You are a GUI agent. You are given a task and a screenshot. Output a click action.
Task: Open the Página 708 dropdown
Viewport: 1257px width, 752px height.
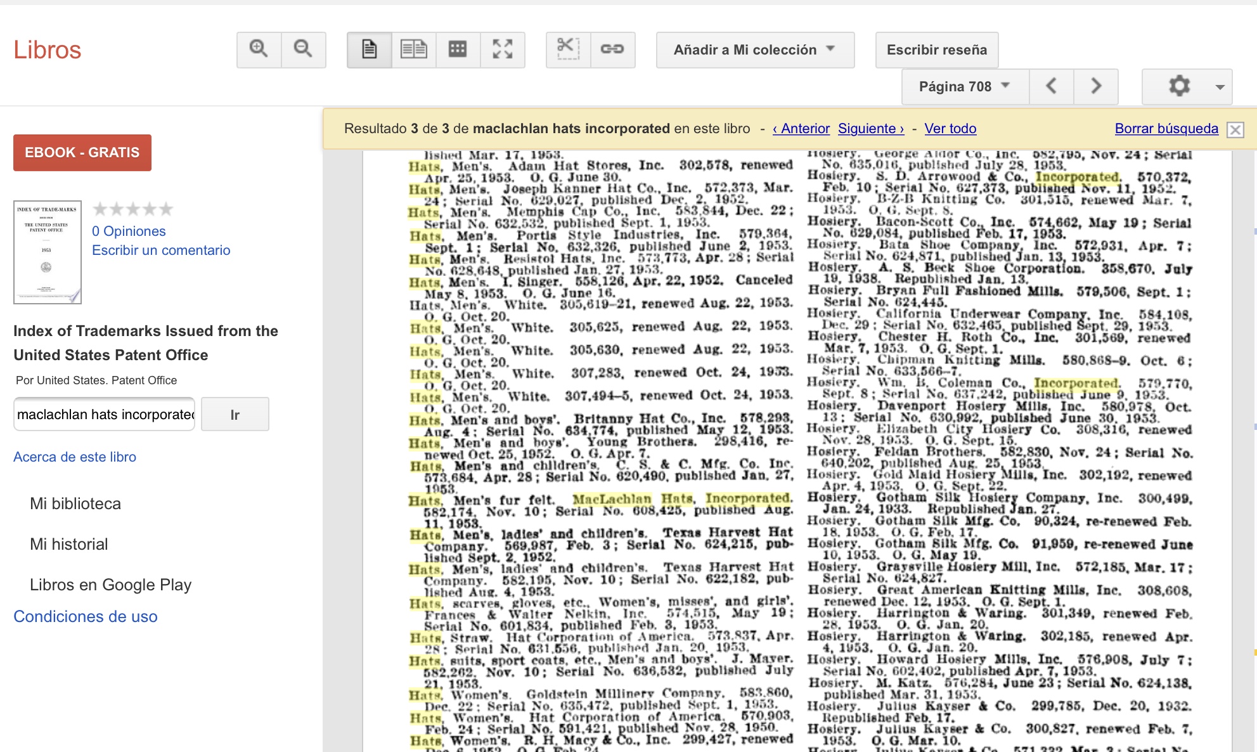(x=965, y=86)
